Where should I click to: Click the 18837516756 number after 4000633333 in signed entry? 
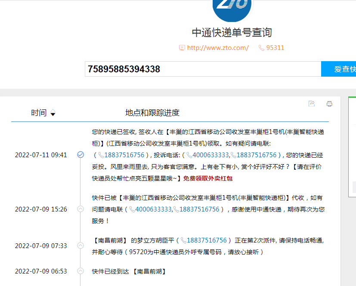click(256, 155)
